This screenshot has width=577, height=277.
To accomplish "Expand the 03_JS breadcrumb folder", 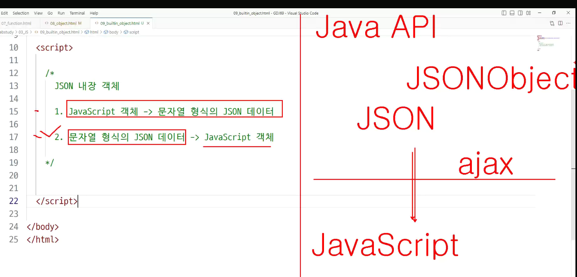I will click(x=24, y=32).
